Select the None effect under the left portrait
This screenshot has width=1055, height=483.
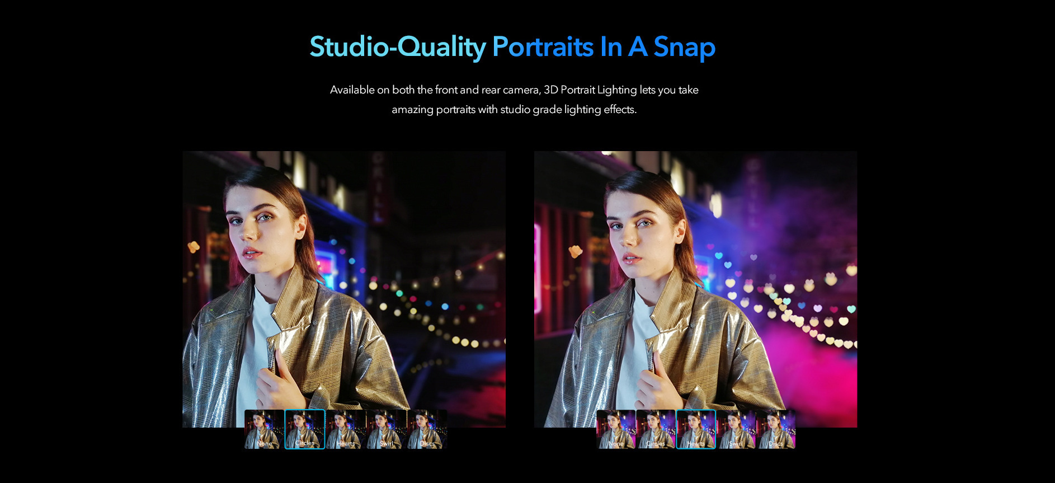(x=264, y=429)
